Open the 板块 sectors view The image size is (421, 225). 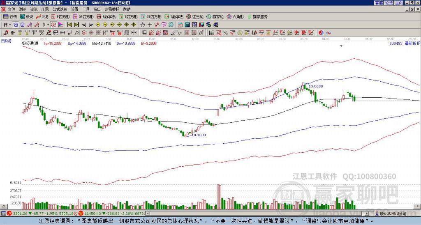[x=27, y=16]
